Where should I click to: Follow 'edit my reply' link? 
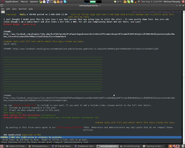pyautogui.click(x=82, y=17)
